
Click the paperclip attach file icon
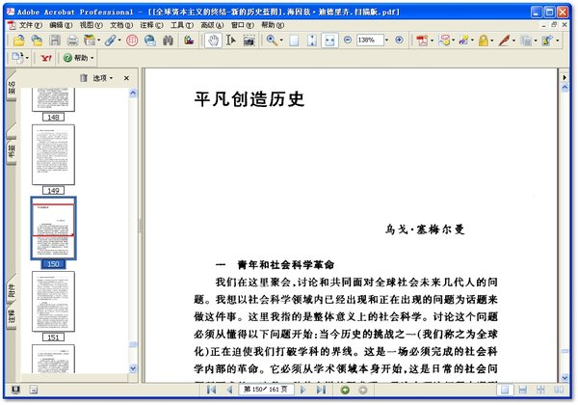(110, 40)
